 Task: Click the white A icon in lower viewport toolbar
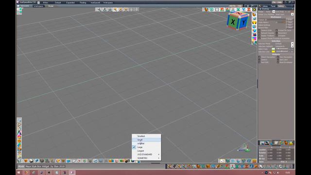click(222, 161)
